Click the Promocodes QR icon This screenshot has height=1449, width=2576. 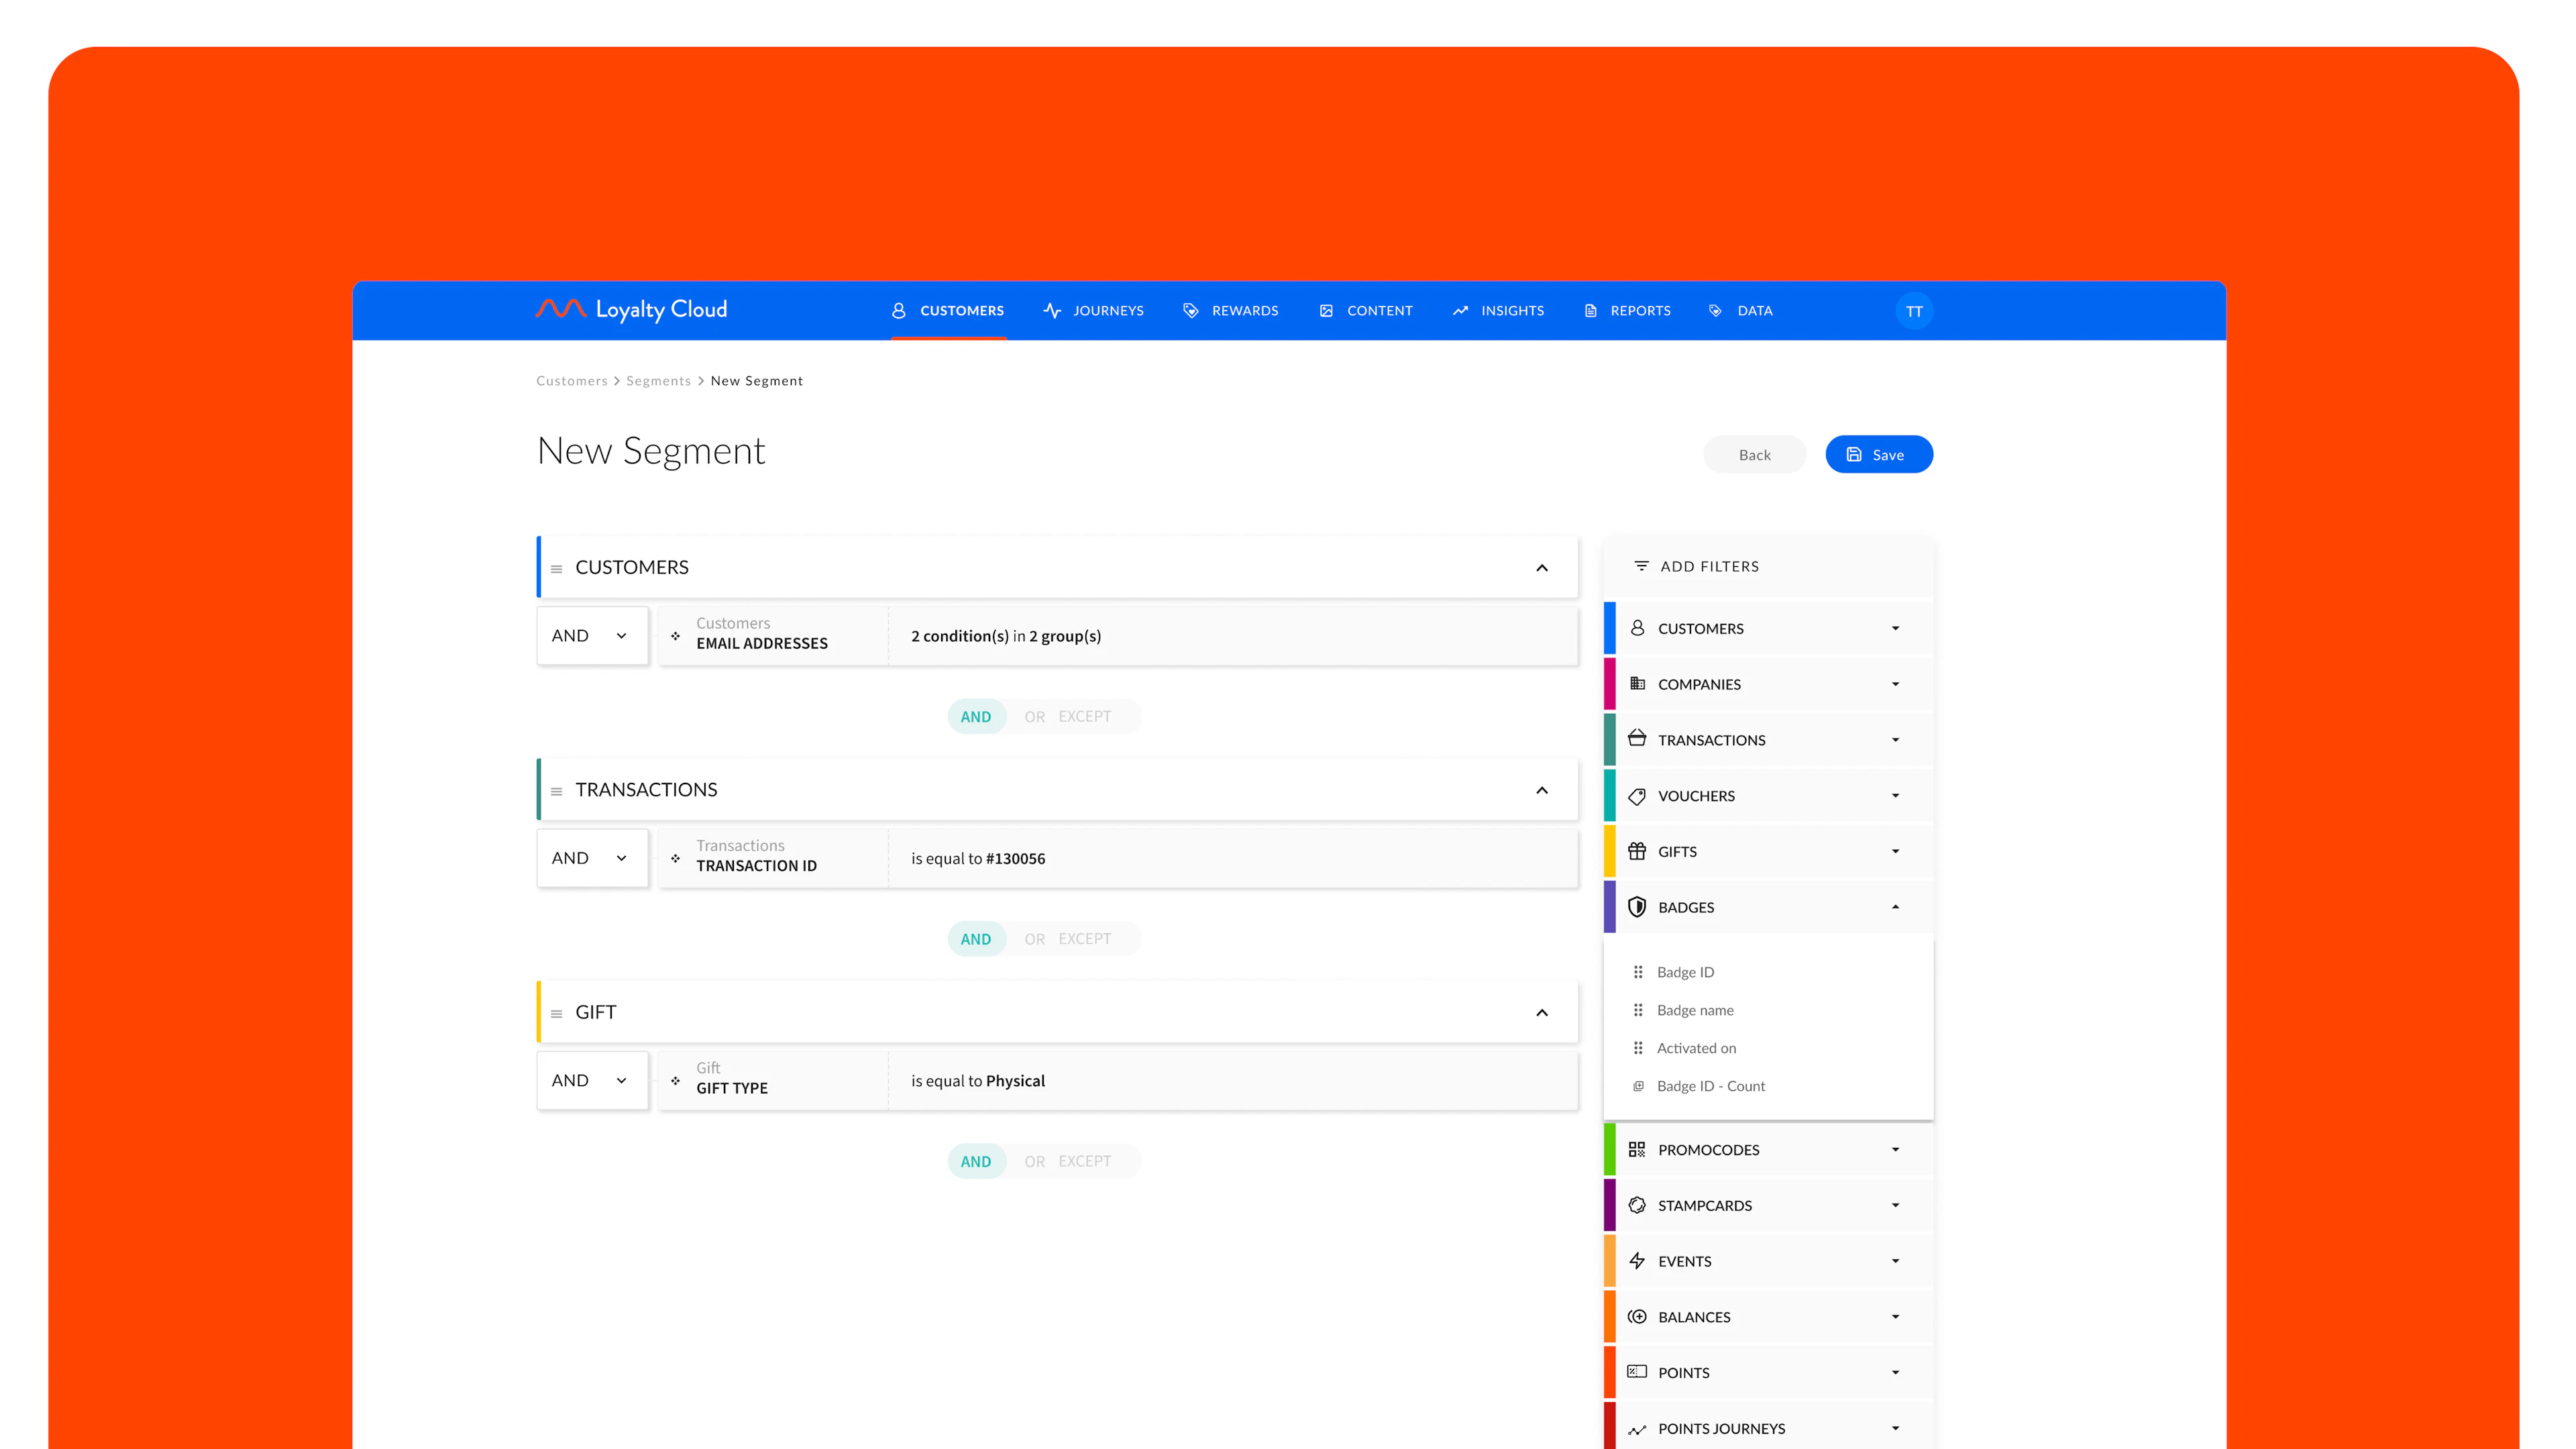[x=1637, y=1149]
